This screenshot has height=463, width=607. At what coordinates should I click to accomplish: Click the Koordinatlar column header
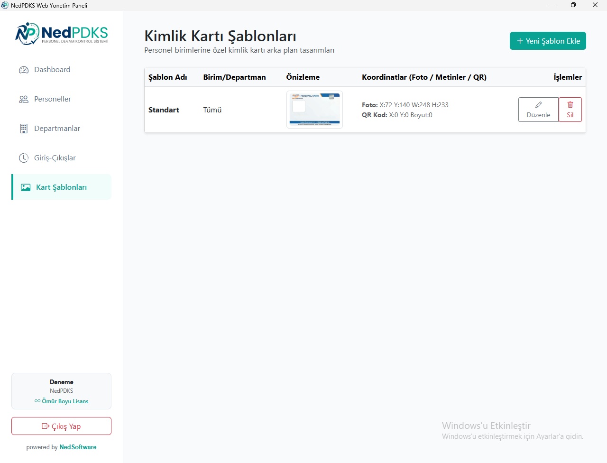[x=424, y=77]
